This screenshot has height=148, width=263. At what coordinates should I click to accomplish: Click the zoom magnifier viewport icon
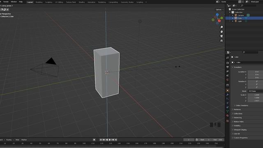[221, 27]
